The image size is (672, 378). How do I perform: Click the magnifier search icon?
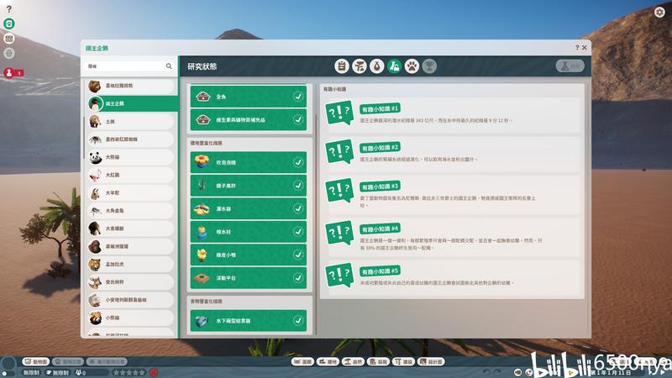tap(169, 66)
